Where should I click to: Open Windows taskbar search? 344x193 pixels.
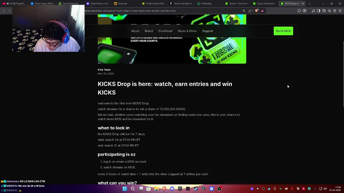click(x=133, y=189)
